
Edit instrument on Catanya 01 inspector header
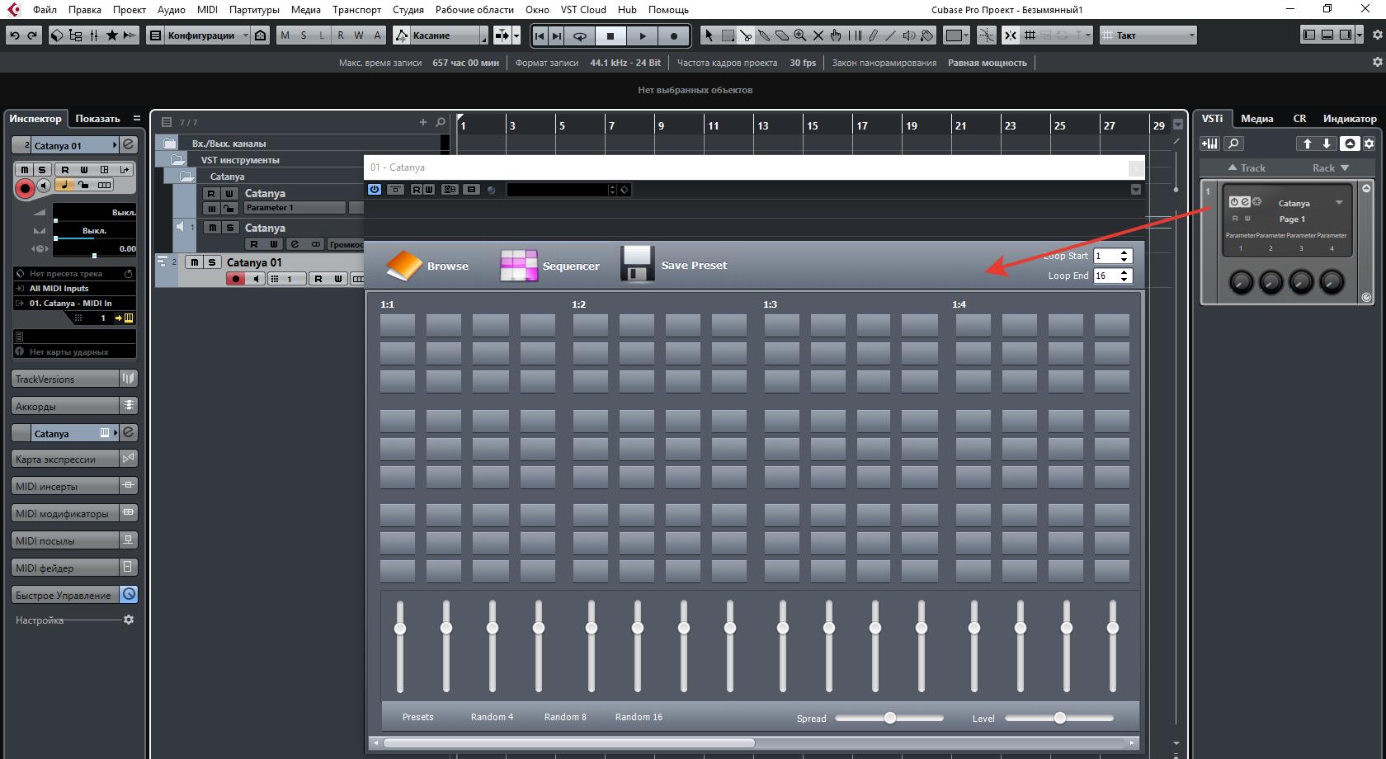coord(129,145)
